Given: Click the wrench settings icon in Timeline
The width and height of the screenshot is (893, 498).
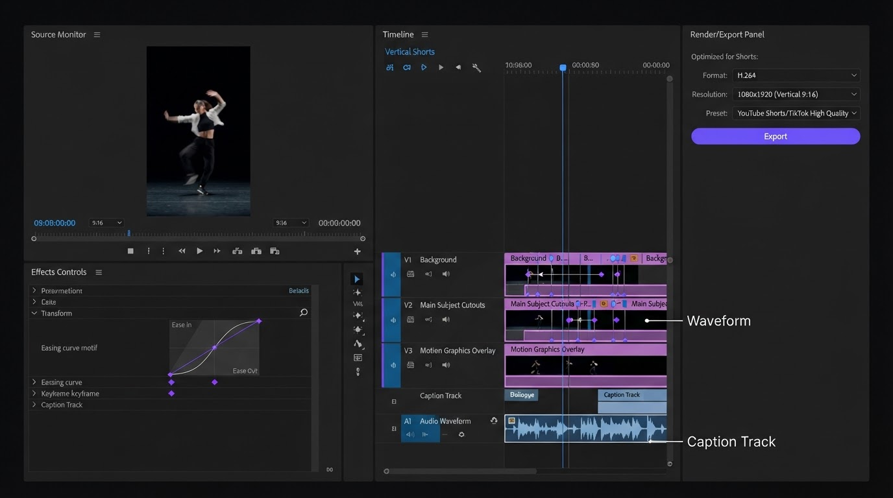Looking at the screenshot, I should pyautogui.click(x=476, y=67).
